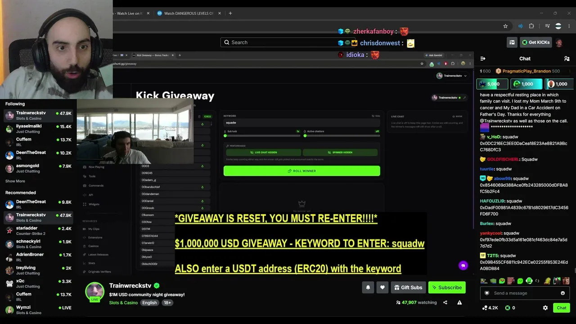Image resolution: width=576 pixels, height=324 pixels.
Task: Click the Trainwreckstv channel avatar
Action: (x=95, y=291)
